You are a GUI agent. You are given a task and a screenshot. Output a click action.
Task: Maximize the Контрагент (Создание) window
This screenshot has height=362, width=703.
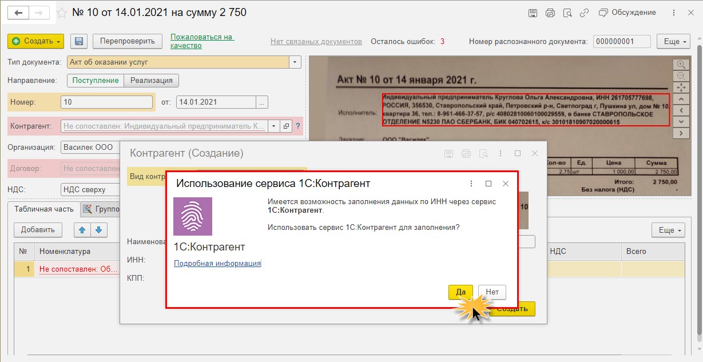[518, 153]
